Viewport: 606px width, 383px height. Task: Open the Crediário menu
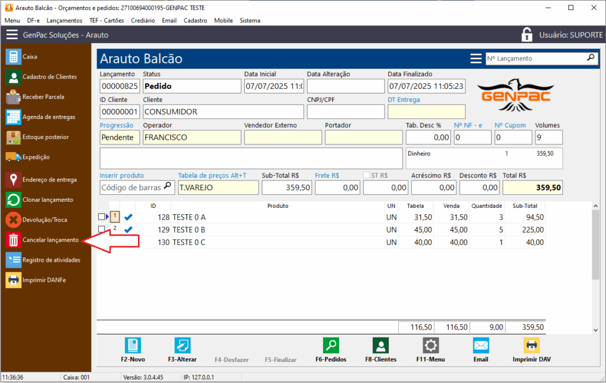[143, 20]
